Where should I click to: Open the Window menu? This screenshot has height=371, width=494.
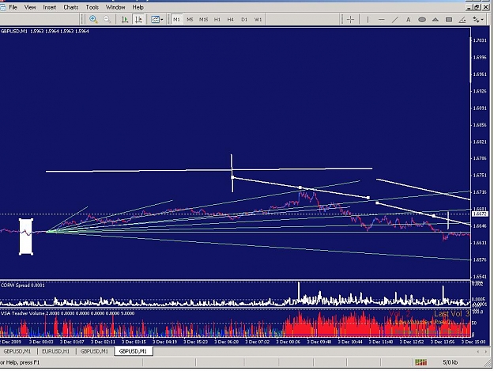pyautogui.click(x=115, y=7)
